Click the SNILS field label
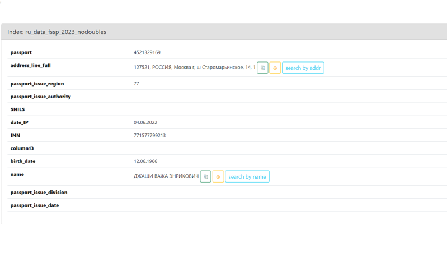Image resolution: width=447 pixels, height=254 pixels. tap(18, 109)
